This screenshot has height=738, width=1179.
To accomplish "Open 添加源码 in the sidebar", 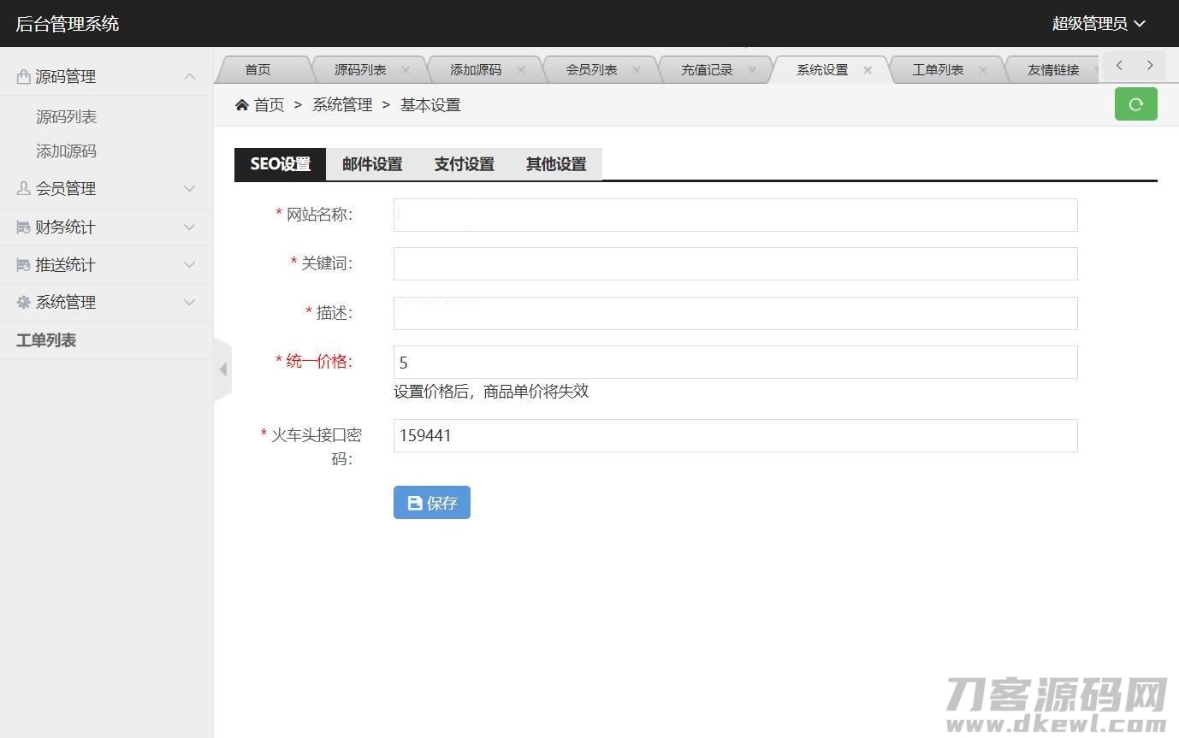I will coord(66,151).
